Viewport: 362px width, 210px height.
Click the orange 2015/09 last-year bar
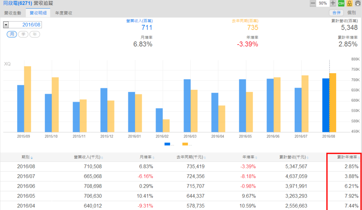tap(28, 99)
